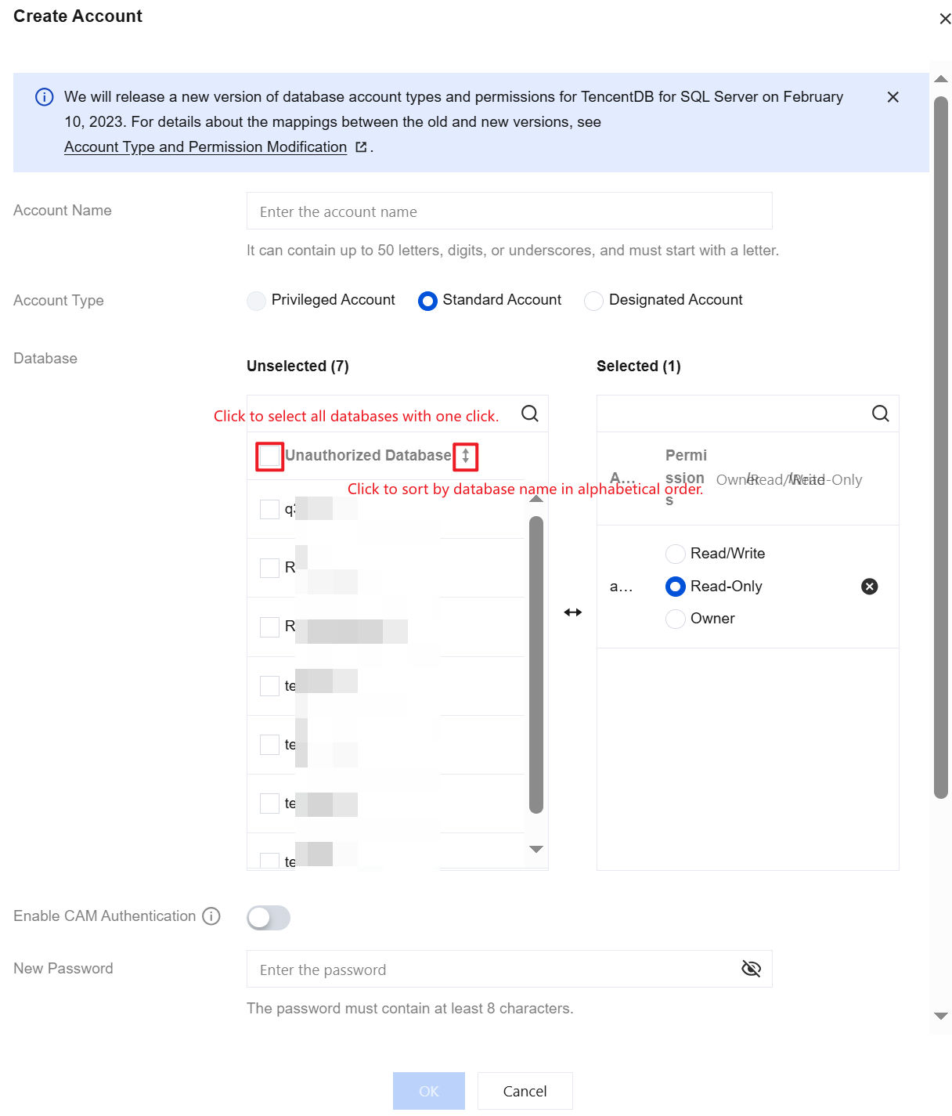This screenshot has height=1116, width=952.
Task: Remove the Read-Only database using the x icon
Action: tap(869, 586)
